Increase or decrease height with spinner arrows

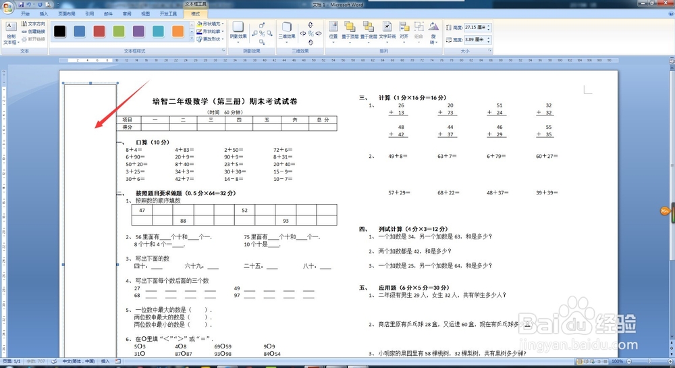click(x=489, y=27)
